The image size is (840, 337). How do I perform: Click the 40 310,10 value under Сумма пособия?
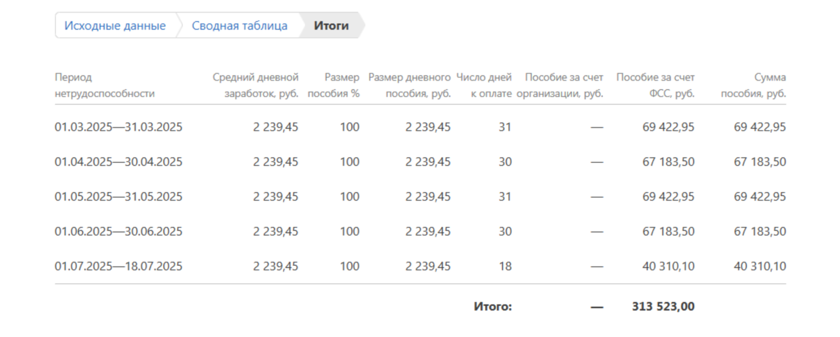[760, 267]
